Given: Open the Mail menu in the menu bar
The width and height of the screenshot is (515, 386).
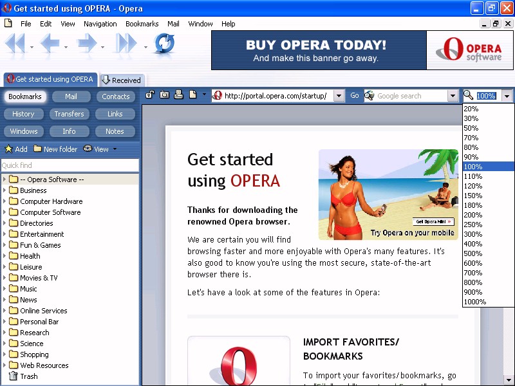Looking at the screenshot, I should 173,24.
